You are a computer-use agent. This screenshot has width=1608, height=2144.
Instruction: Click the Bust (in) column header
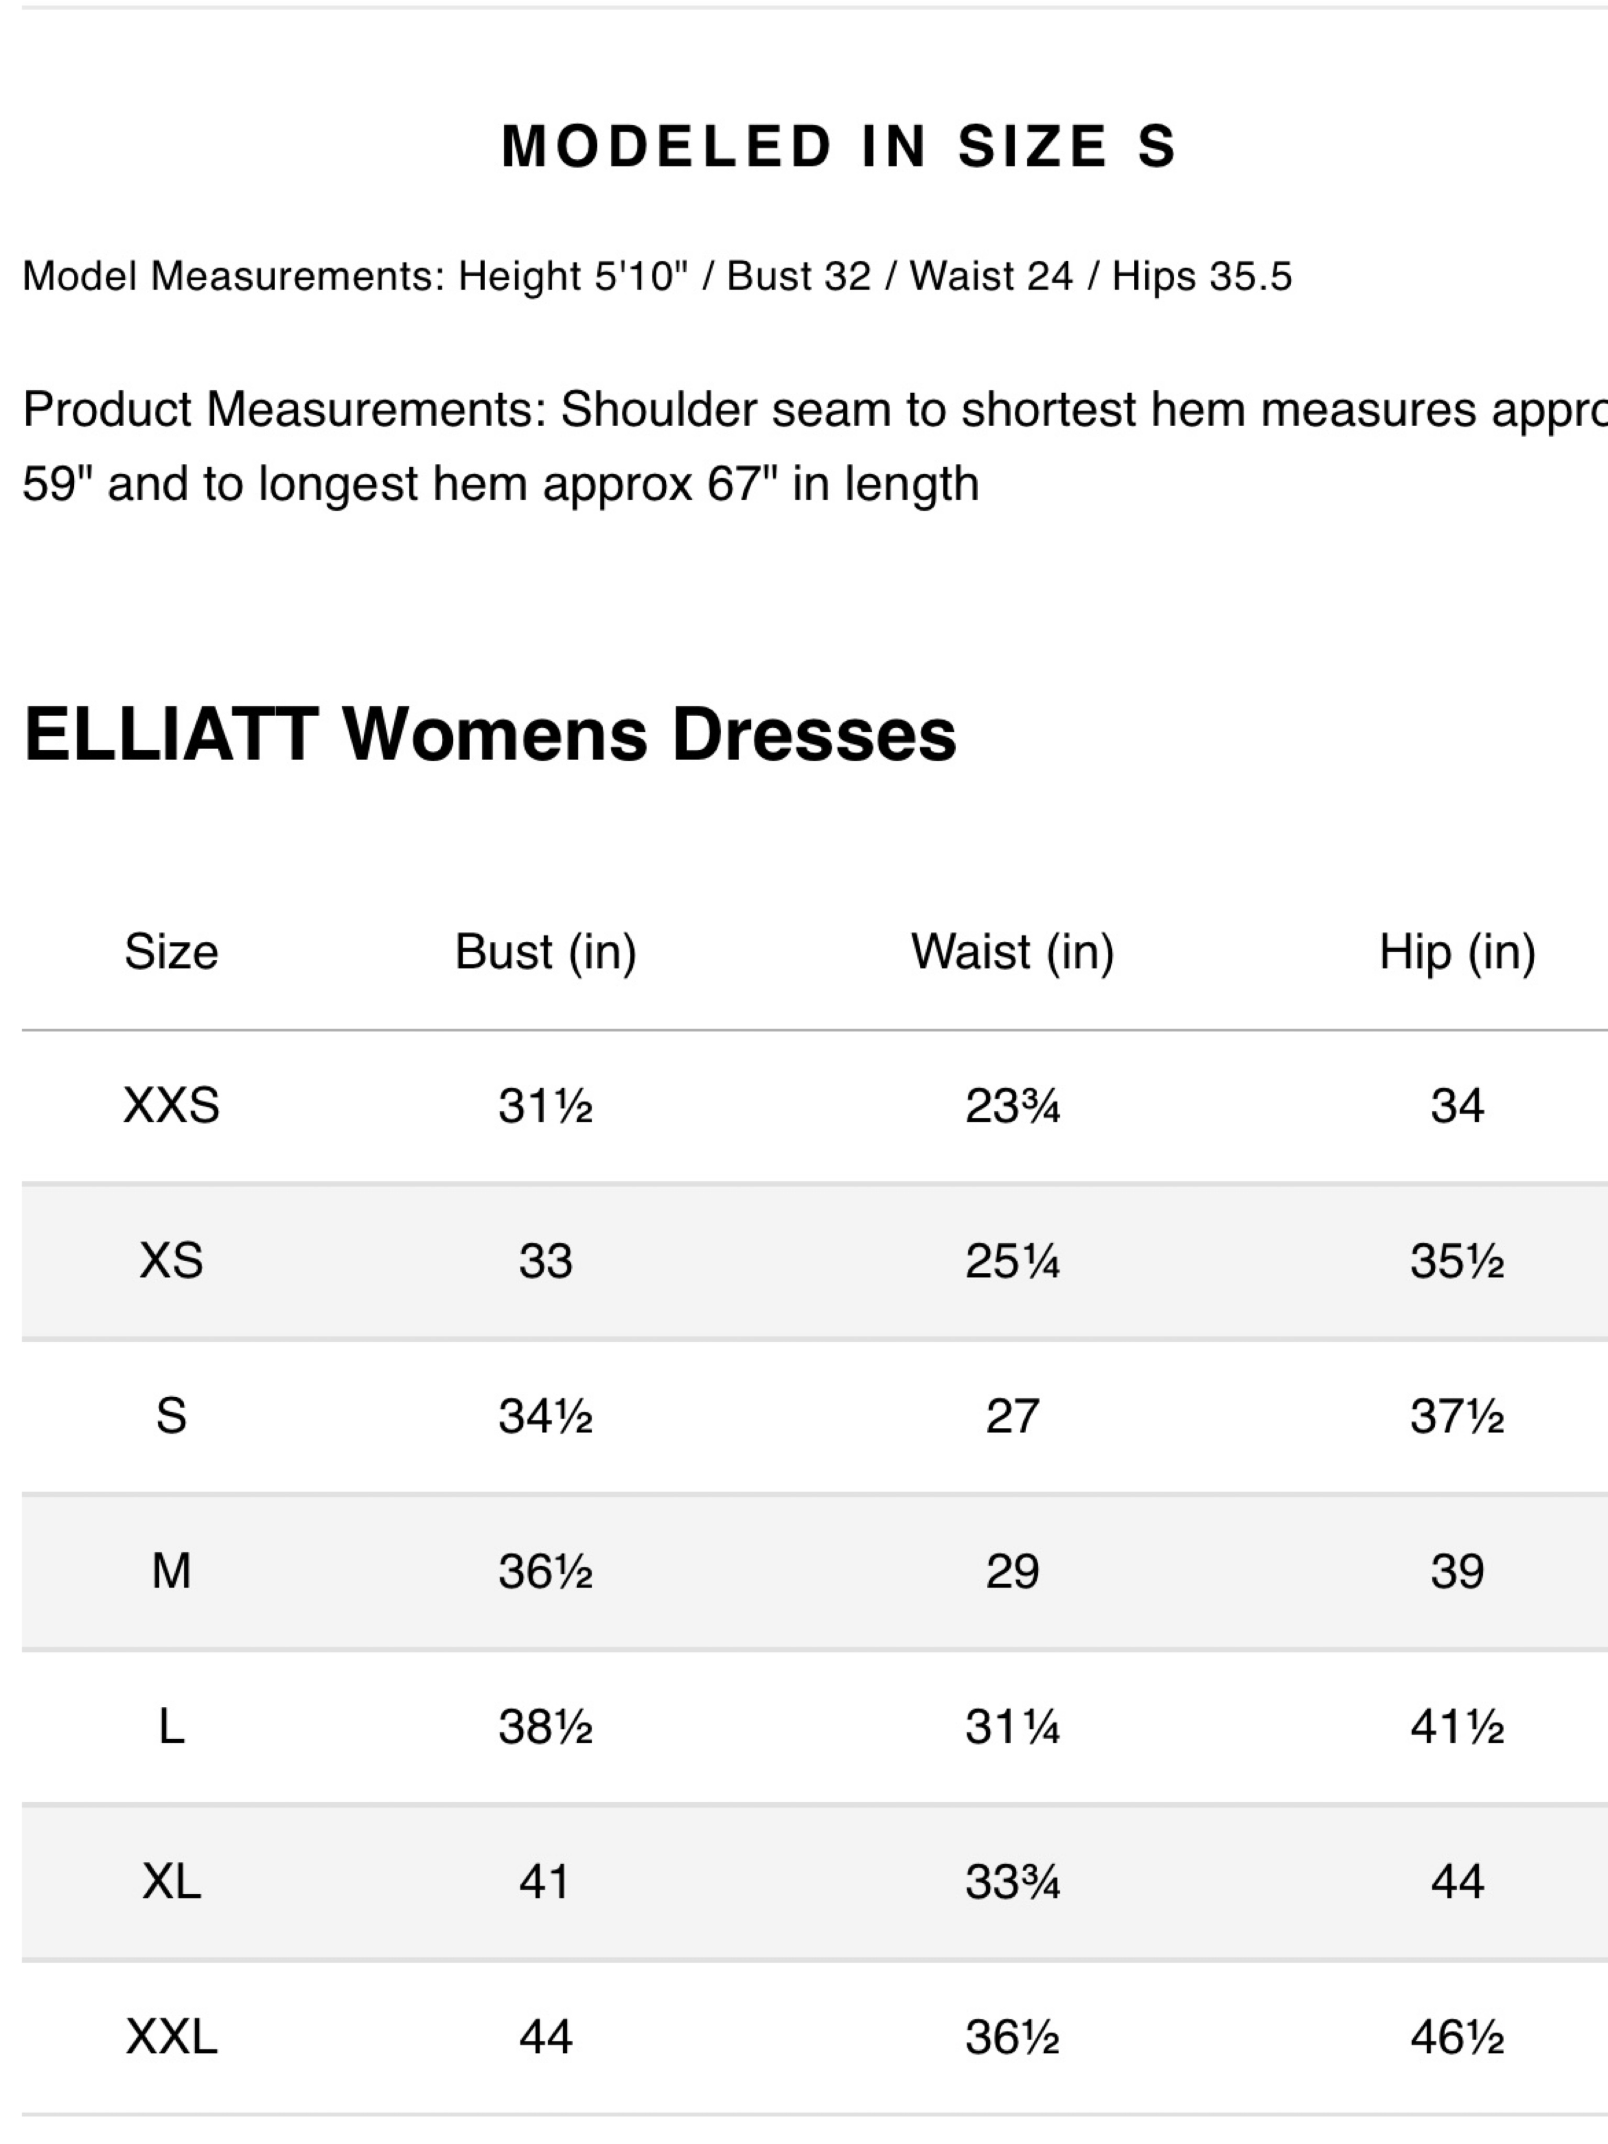546,952
